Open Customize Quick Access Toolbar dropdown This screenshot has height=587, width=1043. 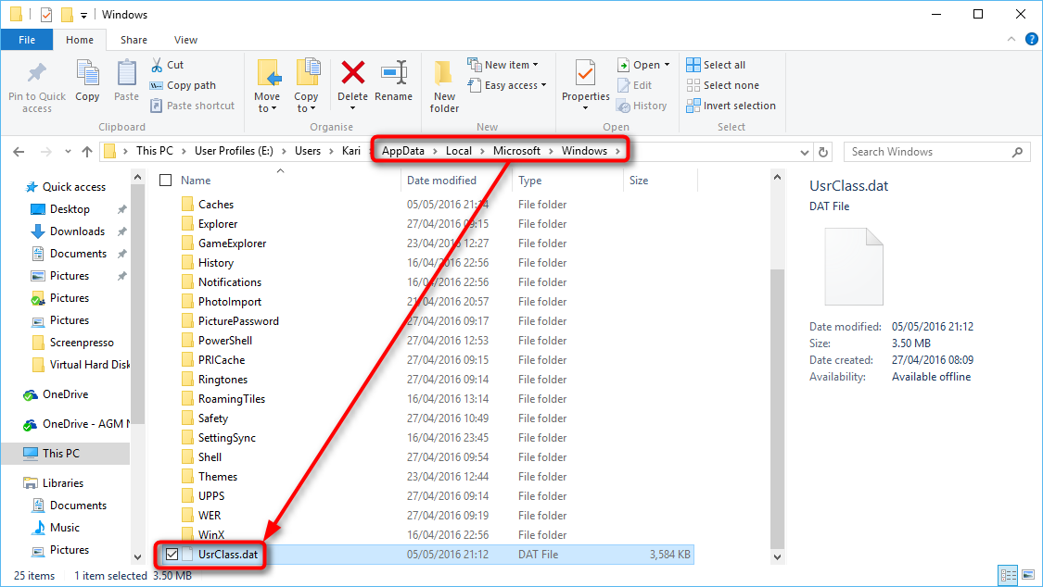pyautogui.click(x=83, y=15)
